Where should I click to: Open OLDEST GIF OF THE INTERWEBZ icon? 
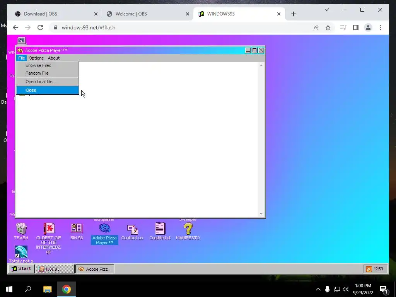[x=48, y=238]
